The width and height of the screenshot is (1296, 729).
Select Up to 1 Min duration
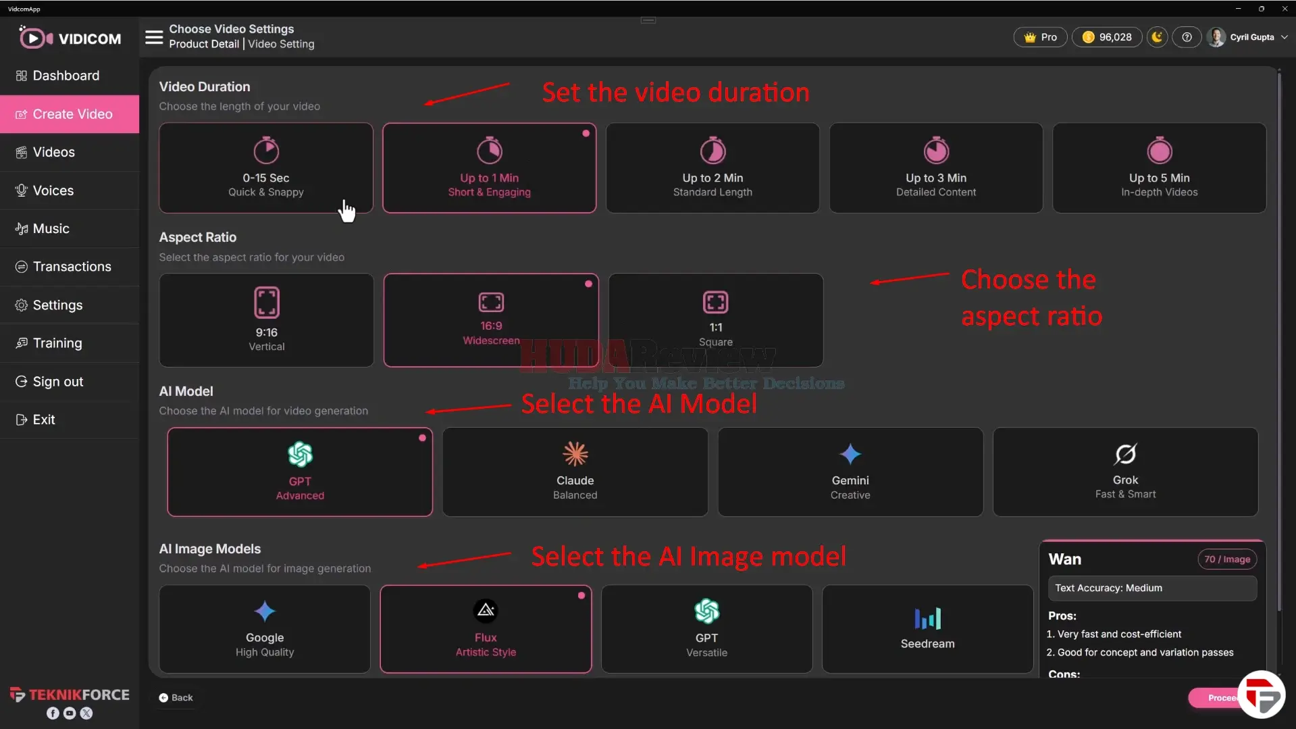490,168
